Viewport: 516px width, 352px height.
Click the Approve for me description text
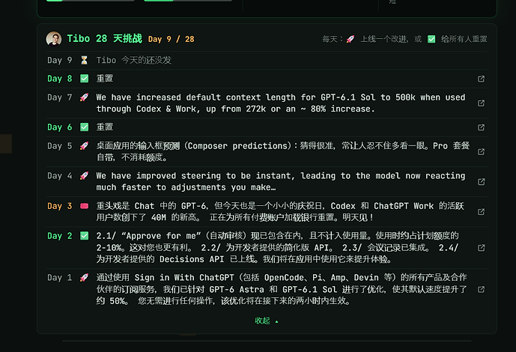(277, 247)
